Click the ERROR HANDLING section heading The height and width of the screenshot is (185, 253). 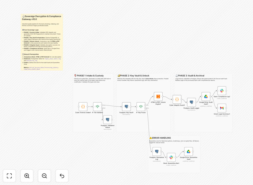pos(160,138)
